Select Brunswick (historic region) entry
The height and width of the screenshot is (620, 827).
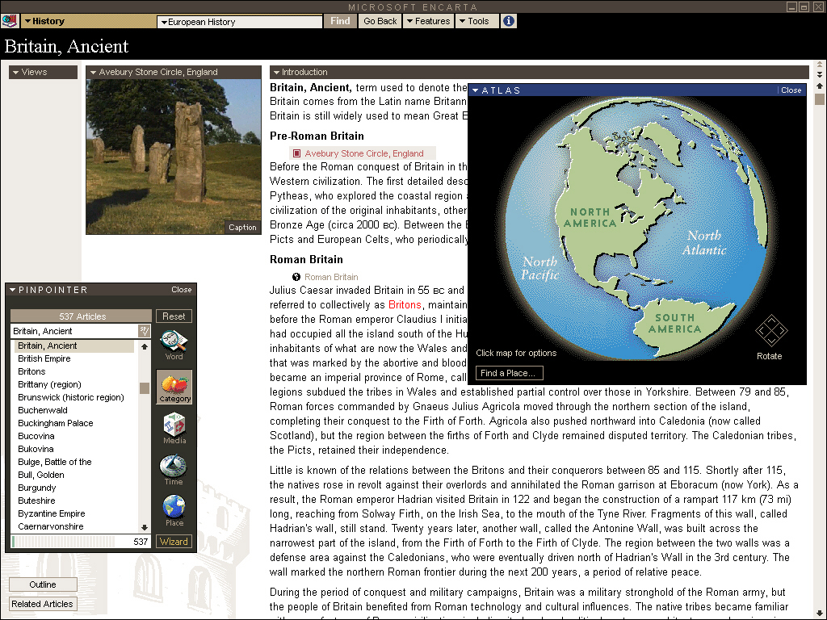click(x=71, y=397)
